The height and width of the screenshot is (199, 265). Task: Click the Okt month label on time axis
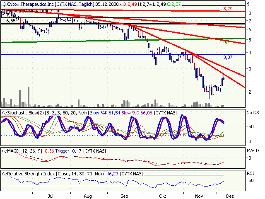pyautogui.click(x=163, y=196)
